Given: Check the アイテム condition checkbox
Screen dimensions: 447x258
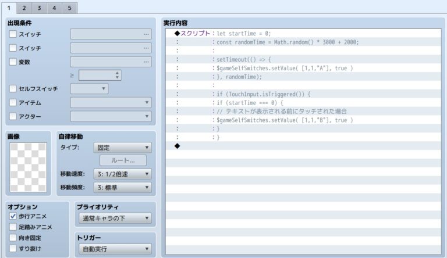Looking at the screenshot, I should tap(13, 103).
